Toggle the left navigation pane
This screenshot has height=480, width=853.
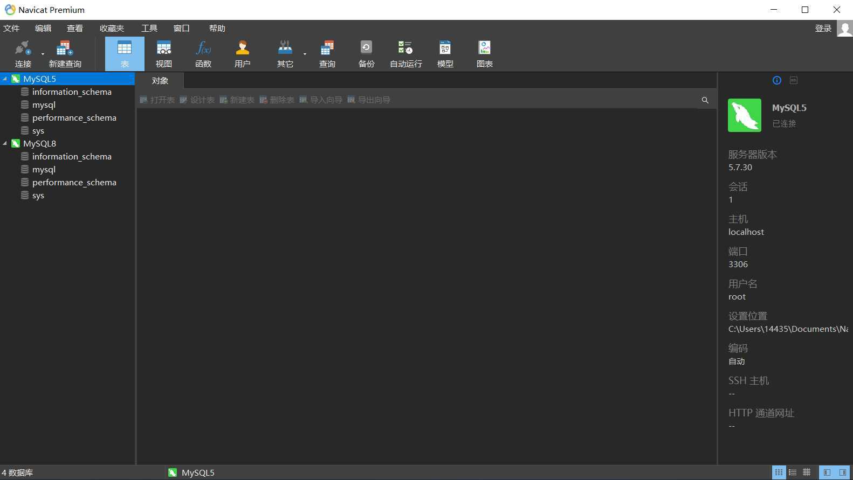tap(827, 472)
